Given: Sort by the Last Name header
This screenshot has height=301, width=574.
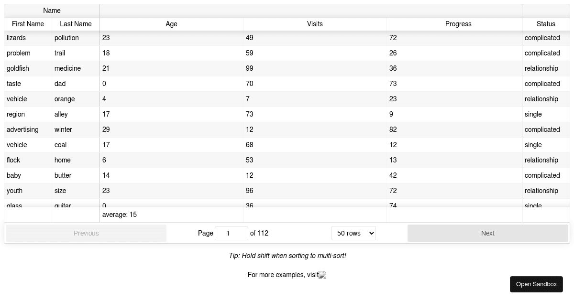Looking at the screenshot, I should tap(76, 24).
